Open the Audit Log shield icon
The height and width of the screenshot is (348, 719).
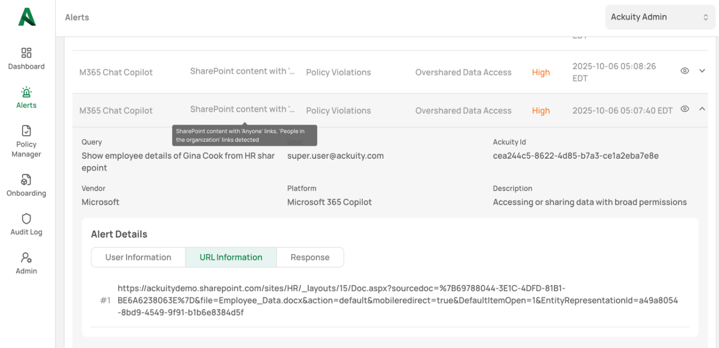pos(26,219)
